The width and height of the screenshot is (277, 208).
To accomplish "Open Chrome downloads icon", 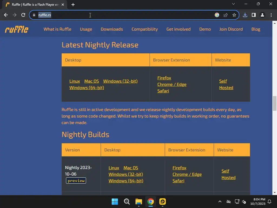I will (x=245, y=15).
